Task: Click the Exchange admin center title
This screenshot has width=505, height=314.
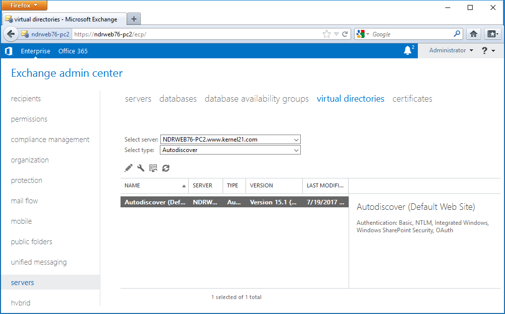Action: coord(67,73)
